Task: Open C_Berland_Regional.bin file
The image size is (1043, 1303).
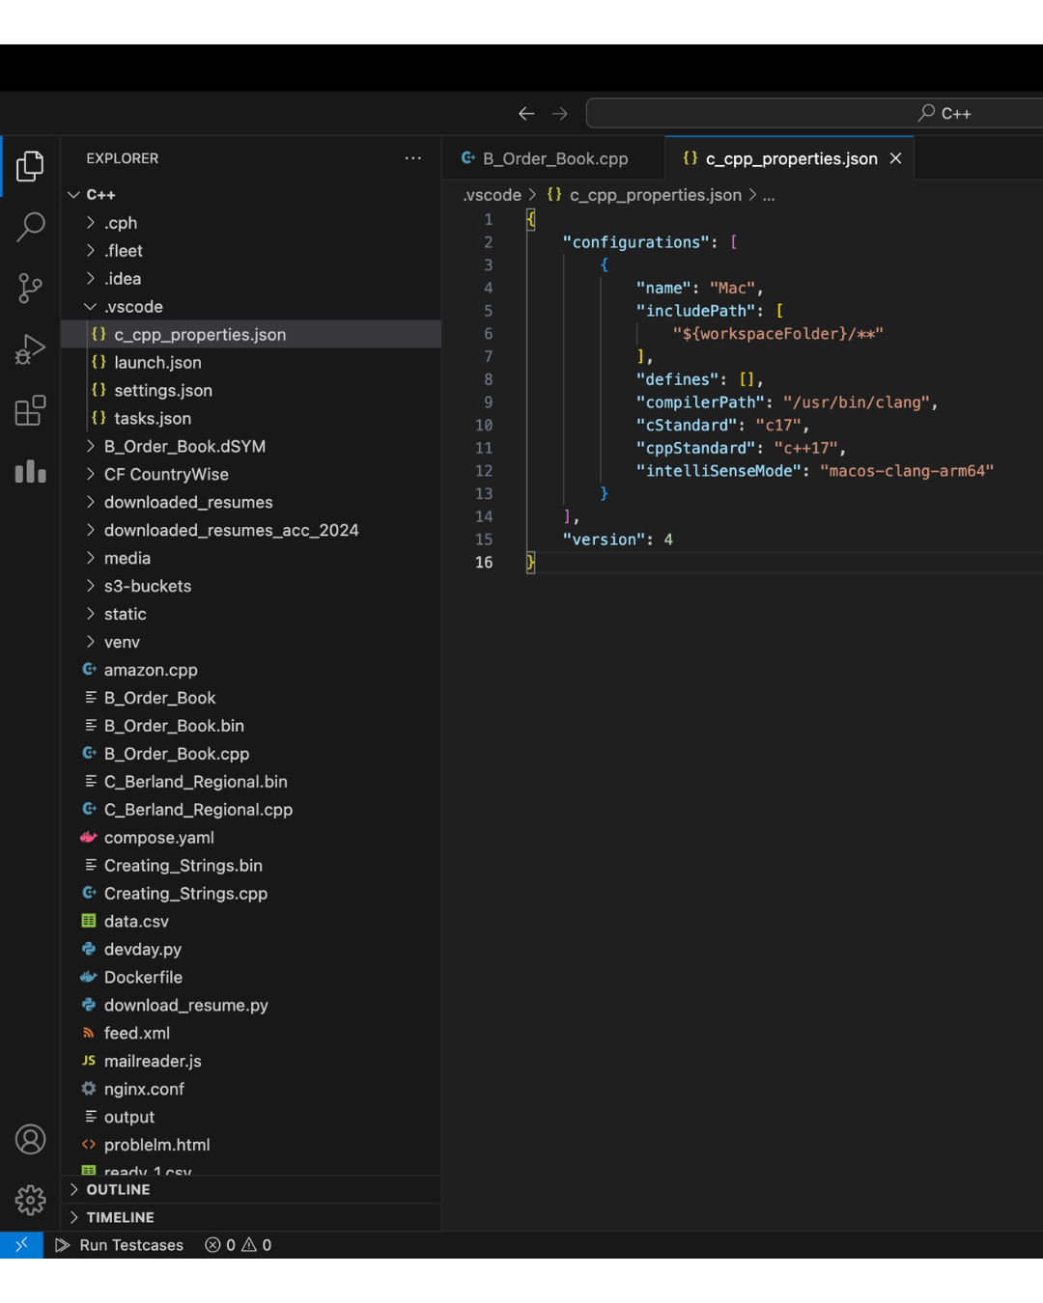Action: (x=251, y=783)
